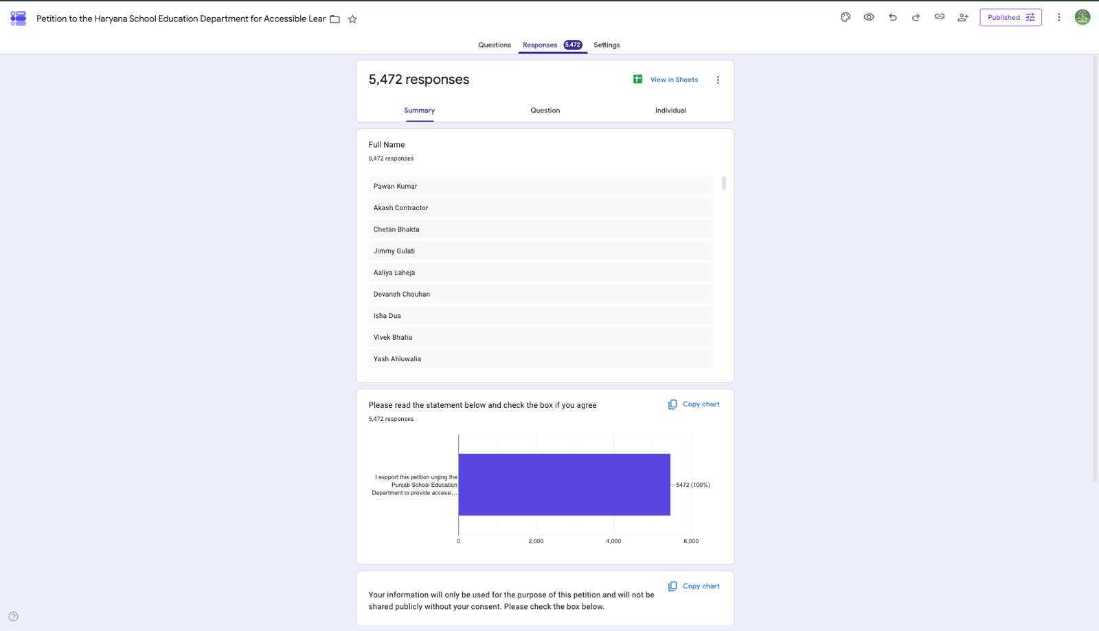Switch to the Settings tab
The width and height of the screenshot is (1099, 631).
pyautogui.click(x=607, y=45)
